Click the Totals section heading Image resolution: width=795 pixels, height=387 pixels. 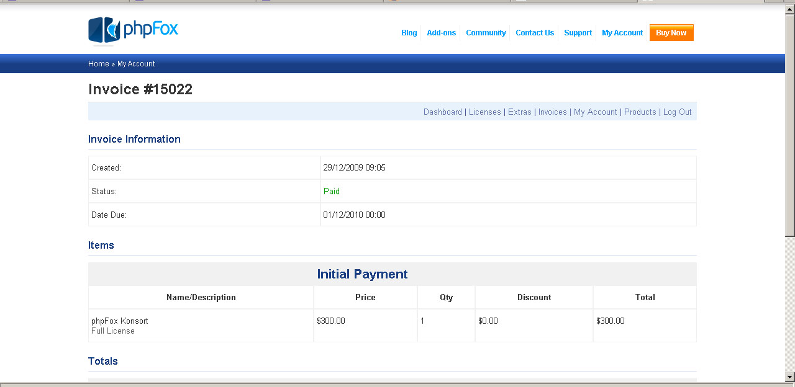(x=103, y=361)
